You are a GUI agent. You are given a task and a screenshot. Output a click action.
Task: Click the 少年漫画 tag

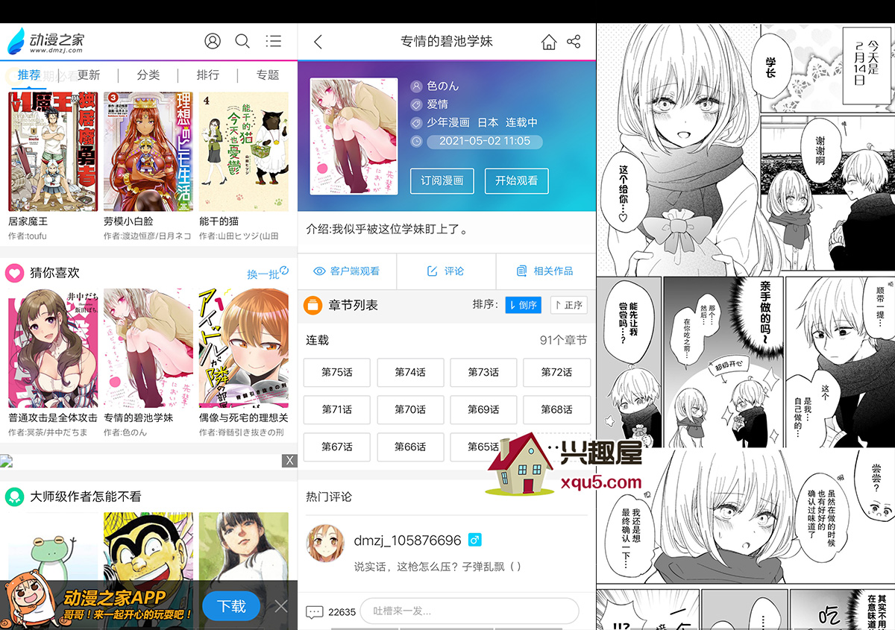tap(448, 122)
